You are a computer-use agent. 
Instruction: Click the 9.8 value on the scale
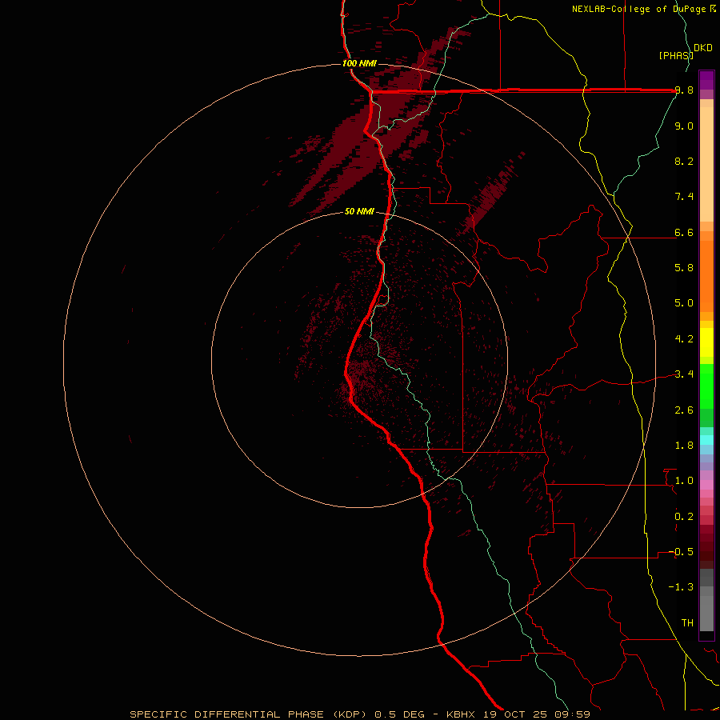(x=684, y=90)
